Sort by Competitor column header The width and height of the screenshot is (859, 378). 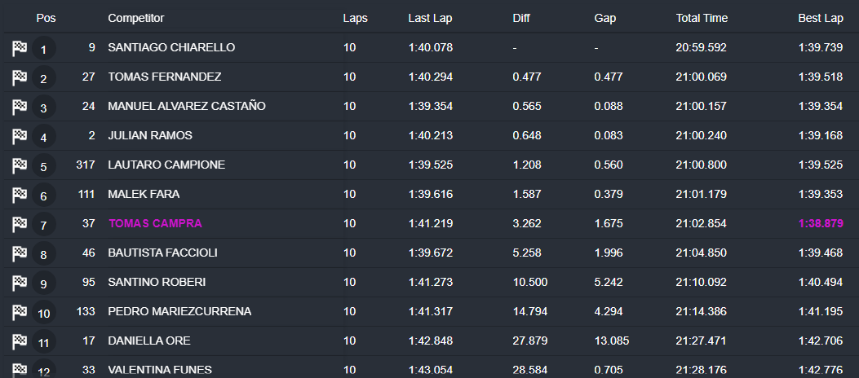point(136,18)
